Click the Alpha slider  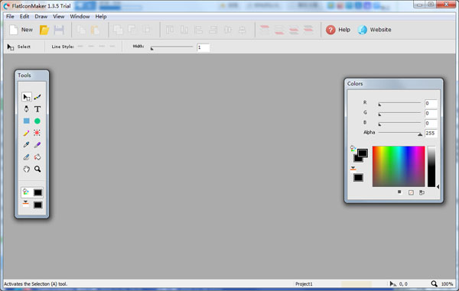pyautogui.click(x=399, y=133)
